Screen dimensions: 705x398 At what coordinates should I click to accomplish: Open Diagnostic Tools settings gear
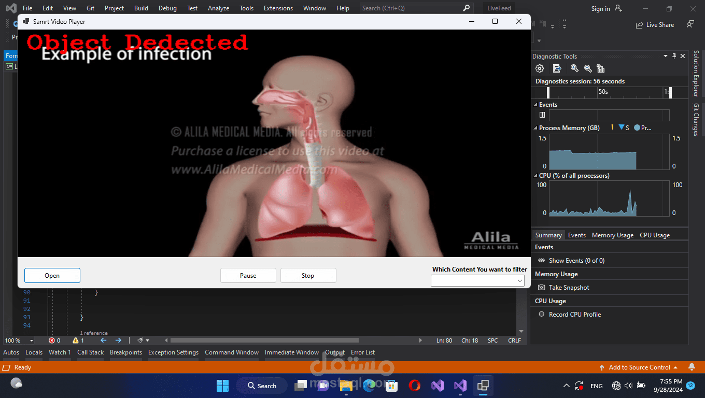[x=540, y=68]
